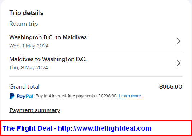
Task: Select the Maldives to Washington D.C. heading
Action: coord(48,59)
